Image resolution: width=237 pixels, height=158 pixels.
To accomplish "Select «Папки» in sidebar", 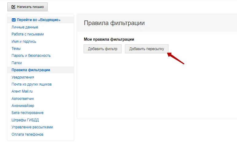I will [x=17, y=63].
